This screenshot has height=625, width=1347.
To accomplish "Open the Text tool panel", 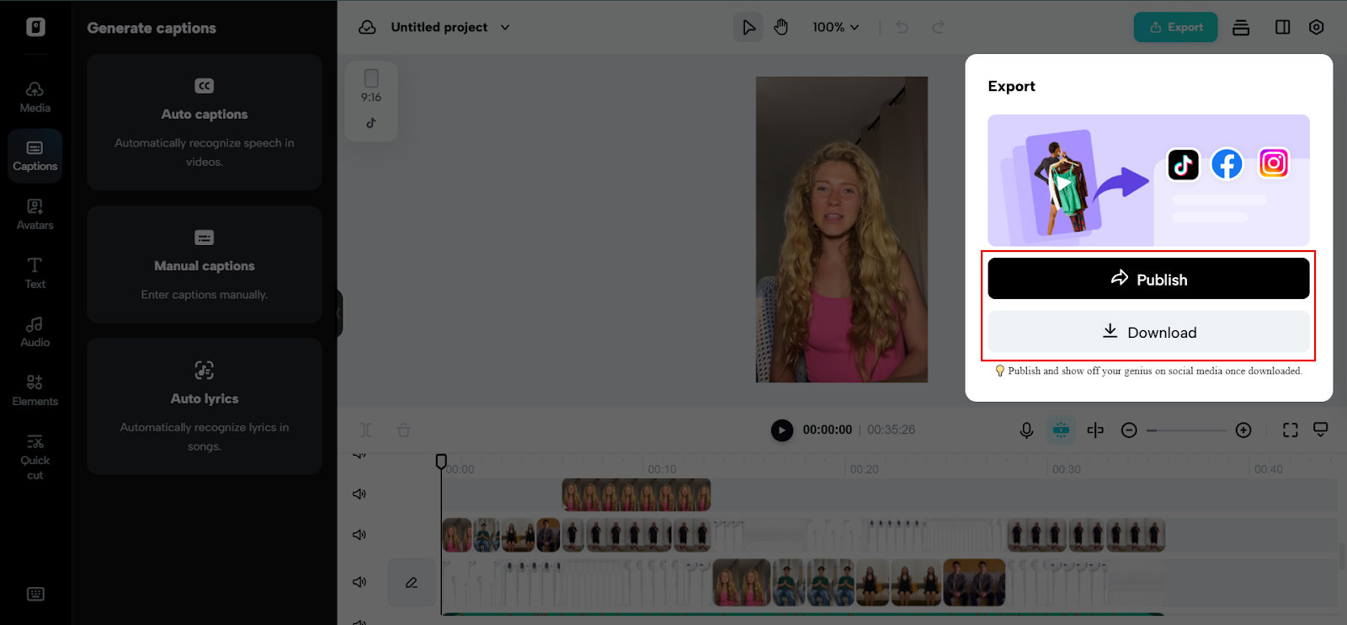I will click(x=35, y=273).
